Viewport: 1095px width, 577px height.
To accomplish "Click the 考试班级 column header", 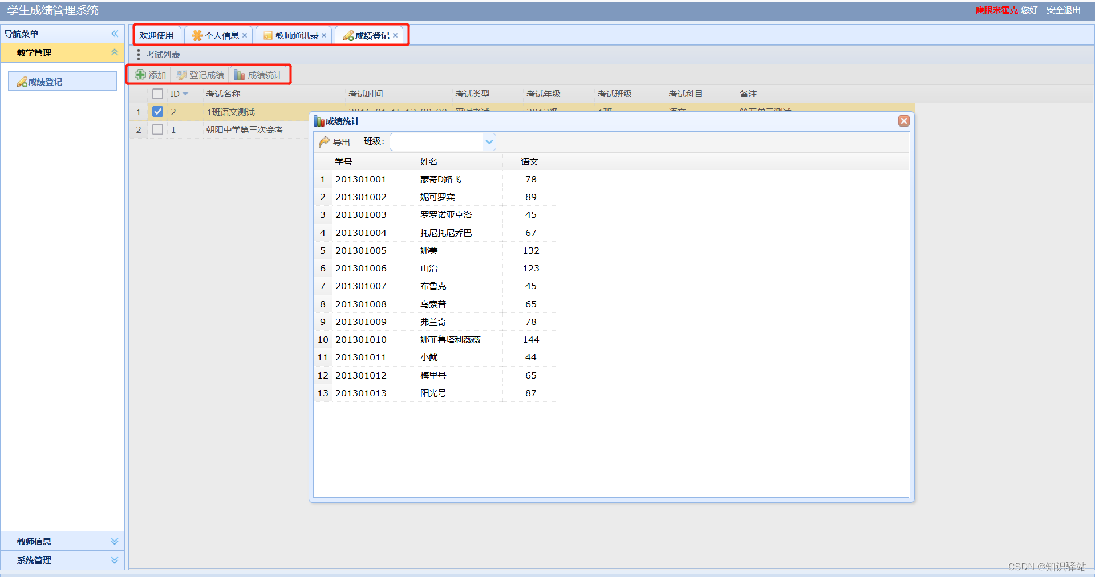I will point(630,94).
